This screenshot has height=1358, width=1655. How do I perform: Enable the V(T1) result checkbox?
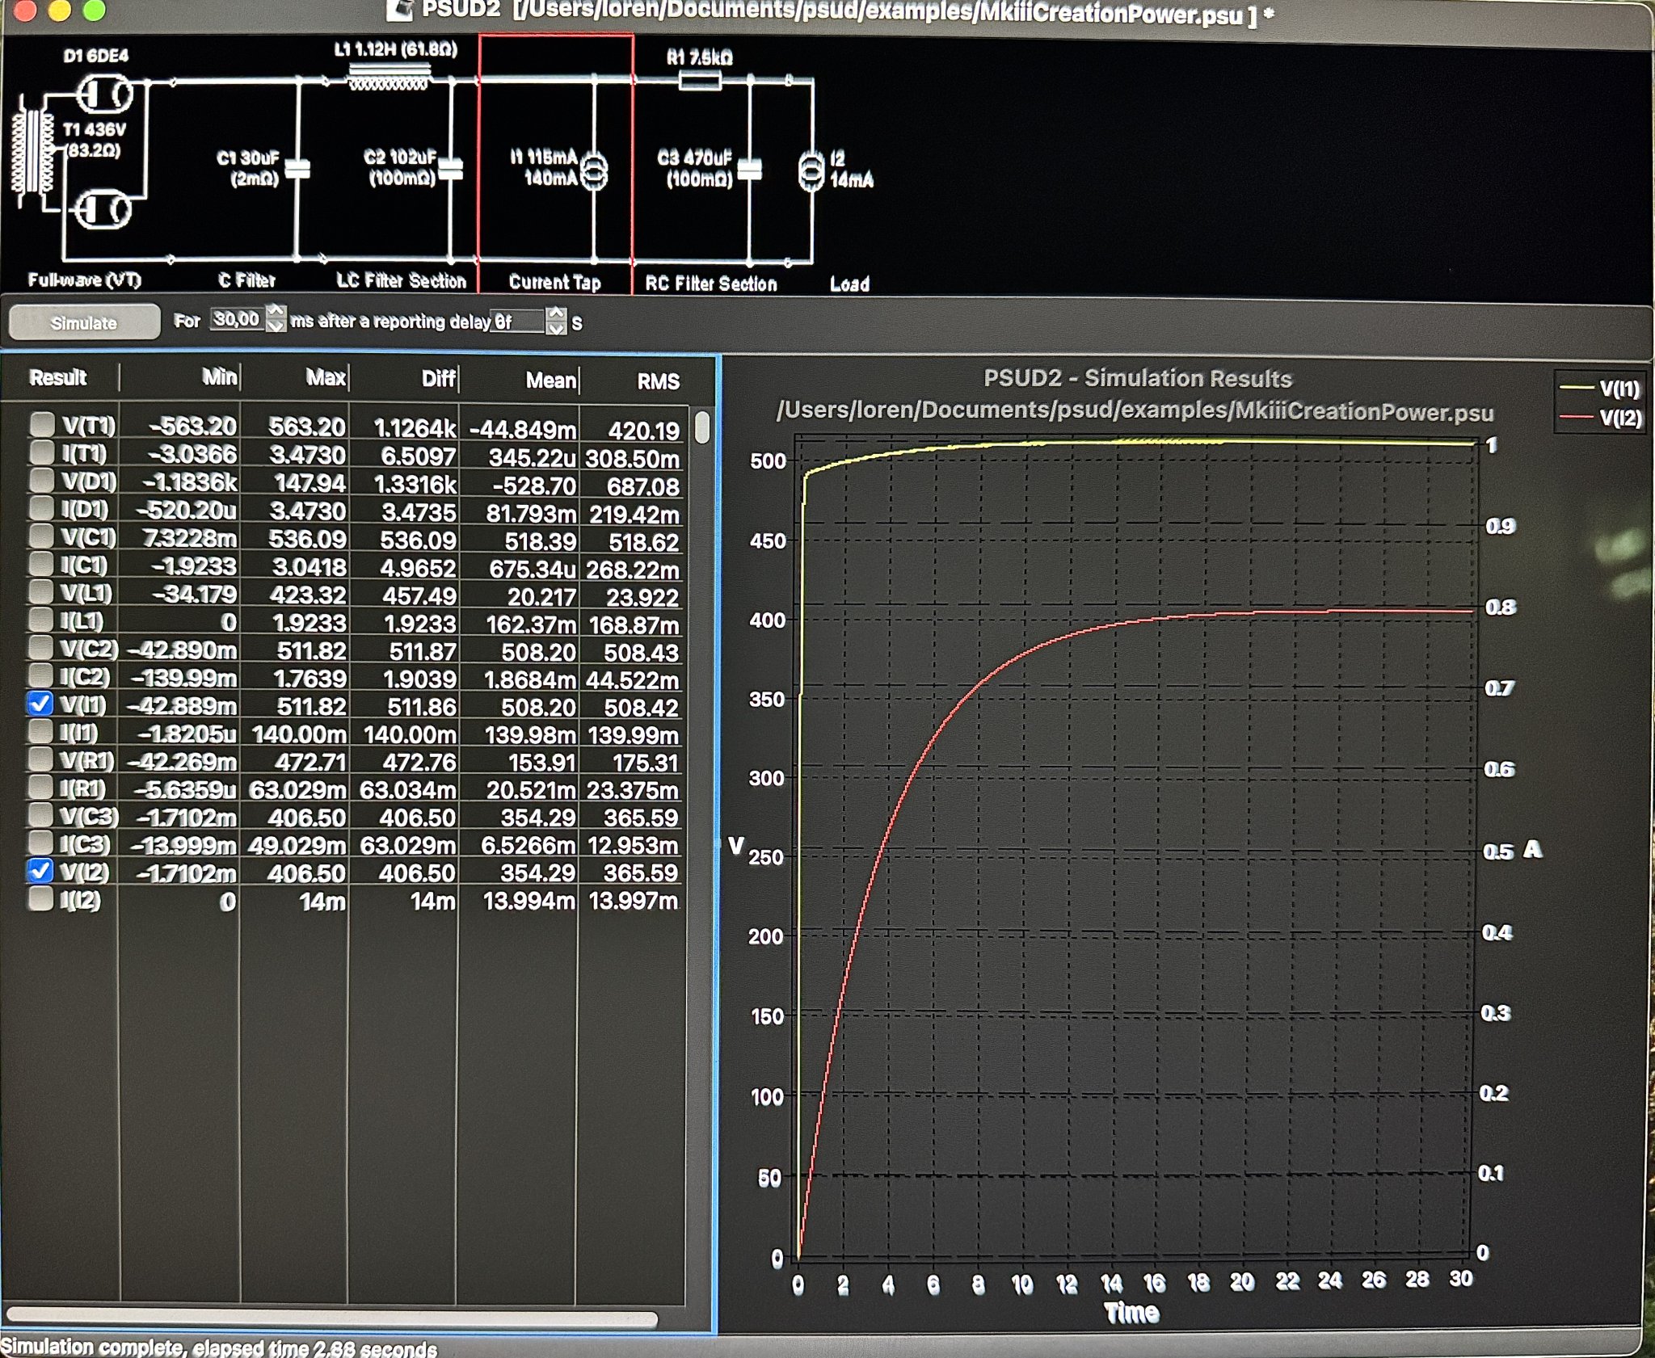pos(41,424)
